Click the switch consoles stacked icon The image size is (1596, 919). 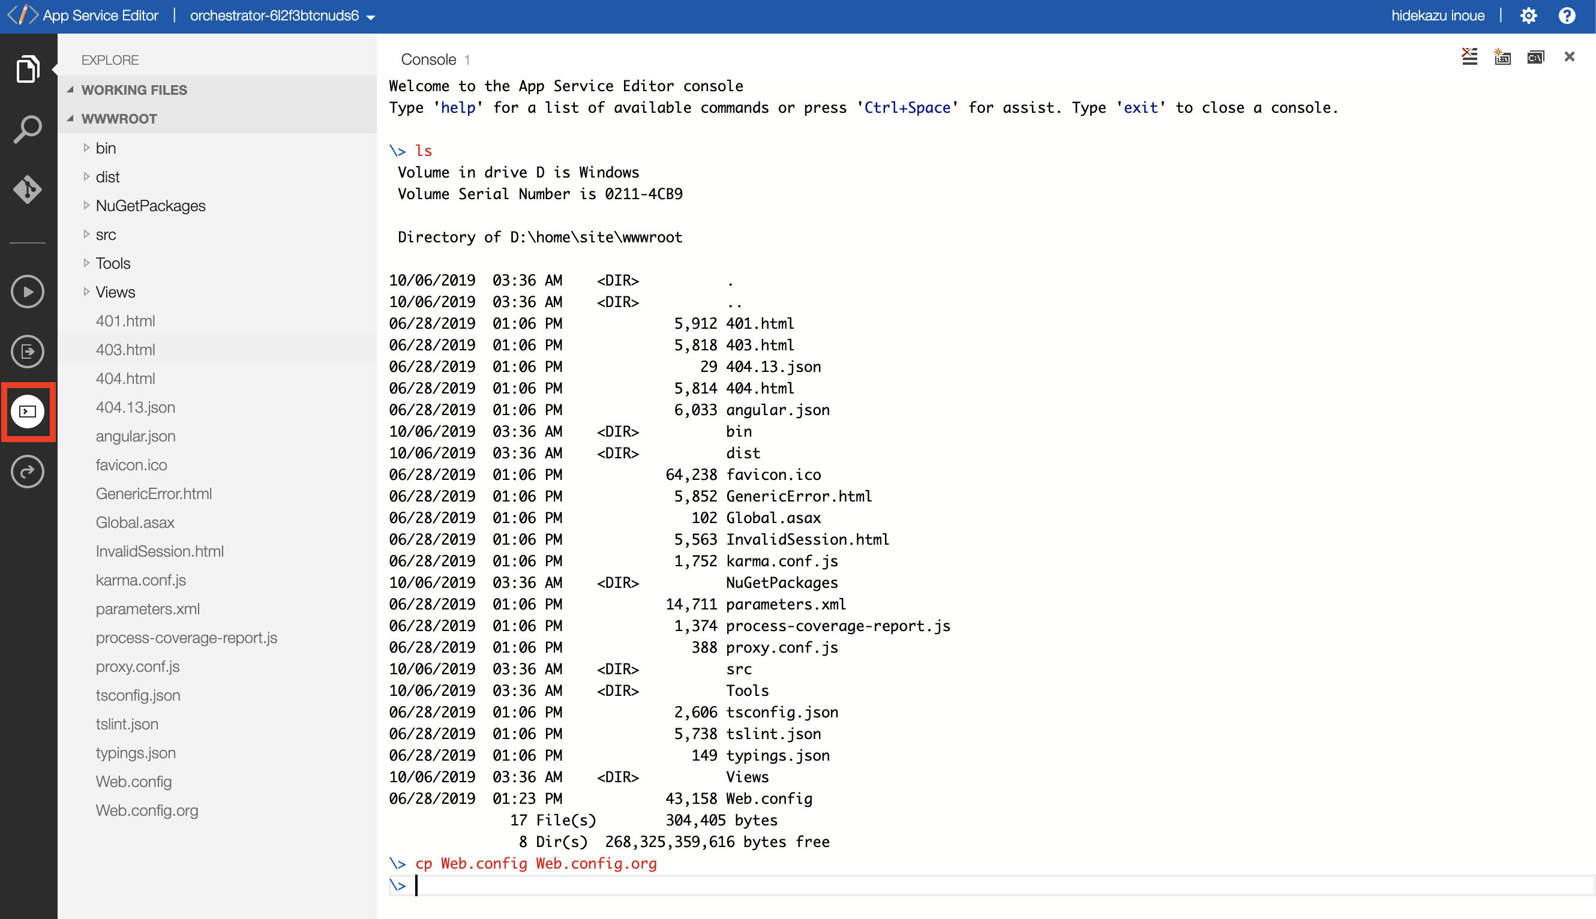1535,57
